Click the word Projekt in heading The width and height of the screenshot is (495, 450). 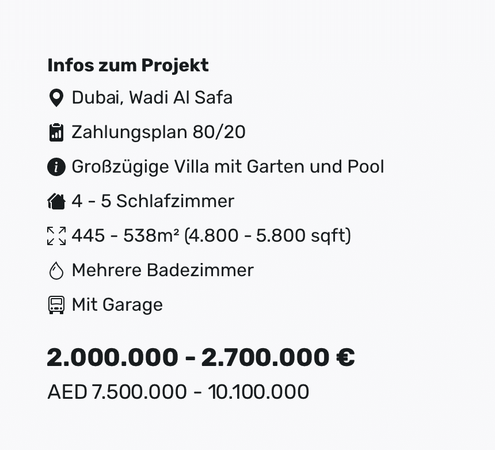click(x=175, y=66)
